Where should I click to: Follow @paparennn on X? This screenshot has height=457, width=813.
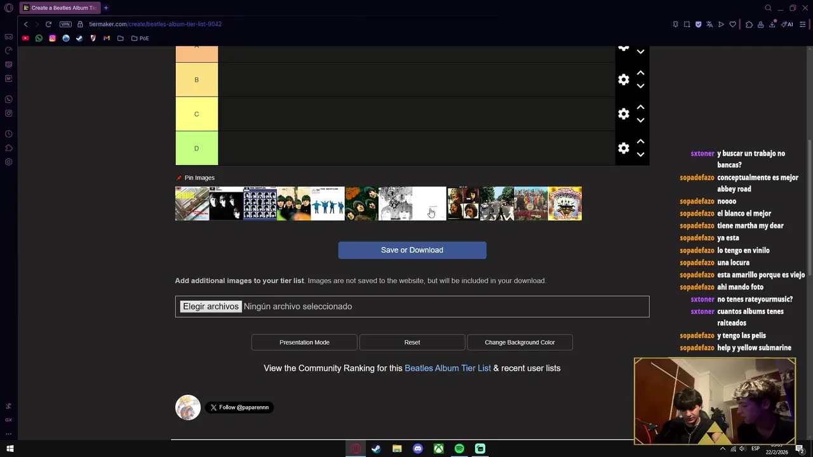[239, 407]
